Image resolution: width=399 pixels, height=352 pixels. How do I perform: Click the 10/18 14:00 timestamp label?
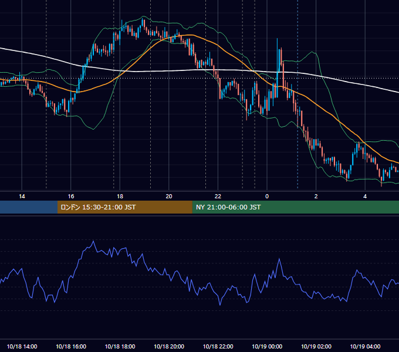tap(22, 346)
